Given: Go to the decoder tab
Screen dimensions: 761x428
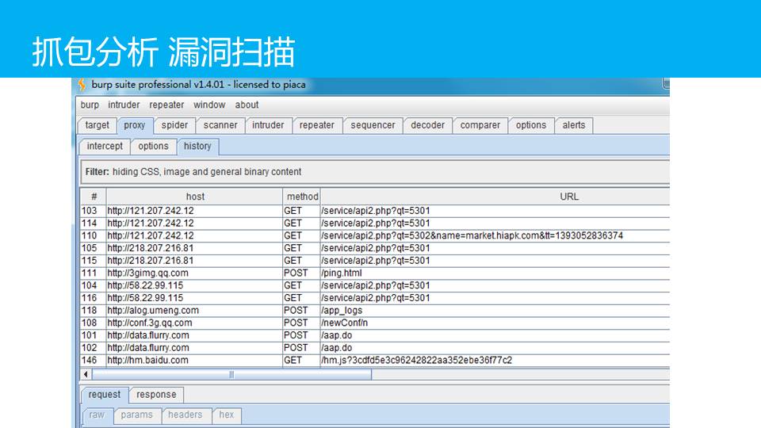Looking at the screenshot, I should tap(427, 125).
